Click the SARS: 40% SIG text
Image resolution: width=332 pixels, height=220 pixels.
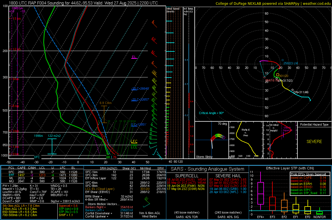pyautogui.click(x=228, y=217)
